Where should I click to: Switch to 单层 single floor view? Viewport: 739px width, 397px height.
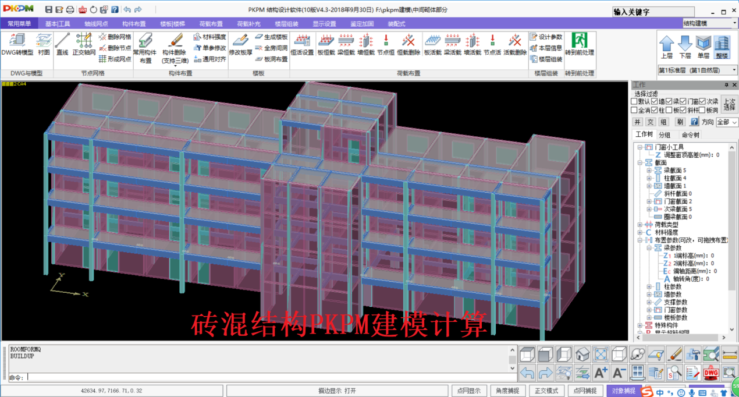pos(704,47)
